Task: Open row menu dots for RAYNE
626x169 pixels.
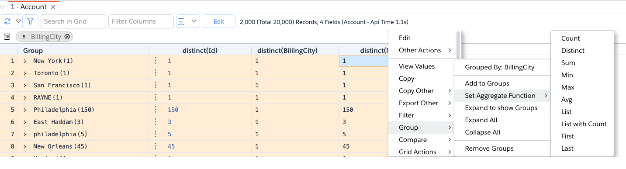Action: click(x=156, y=98)
